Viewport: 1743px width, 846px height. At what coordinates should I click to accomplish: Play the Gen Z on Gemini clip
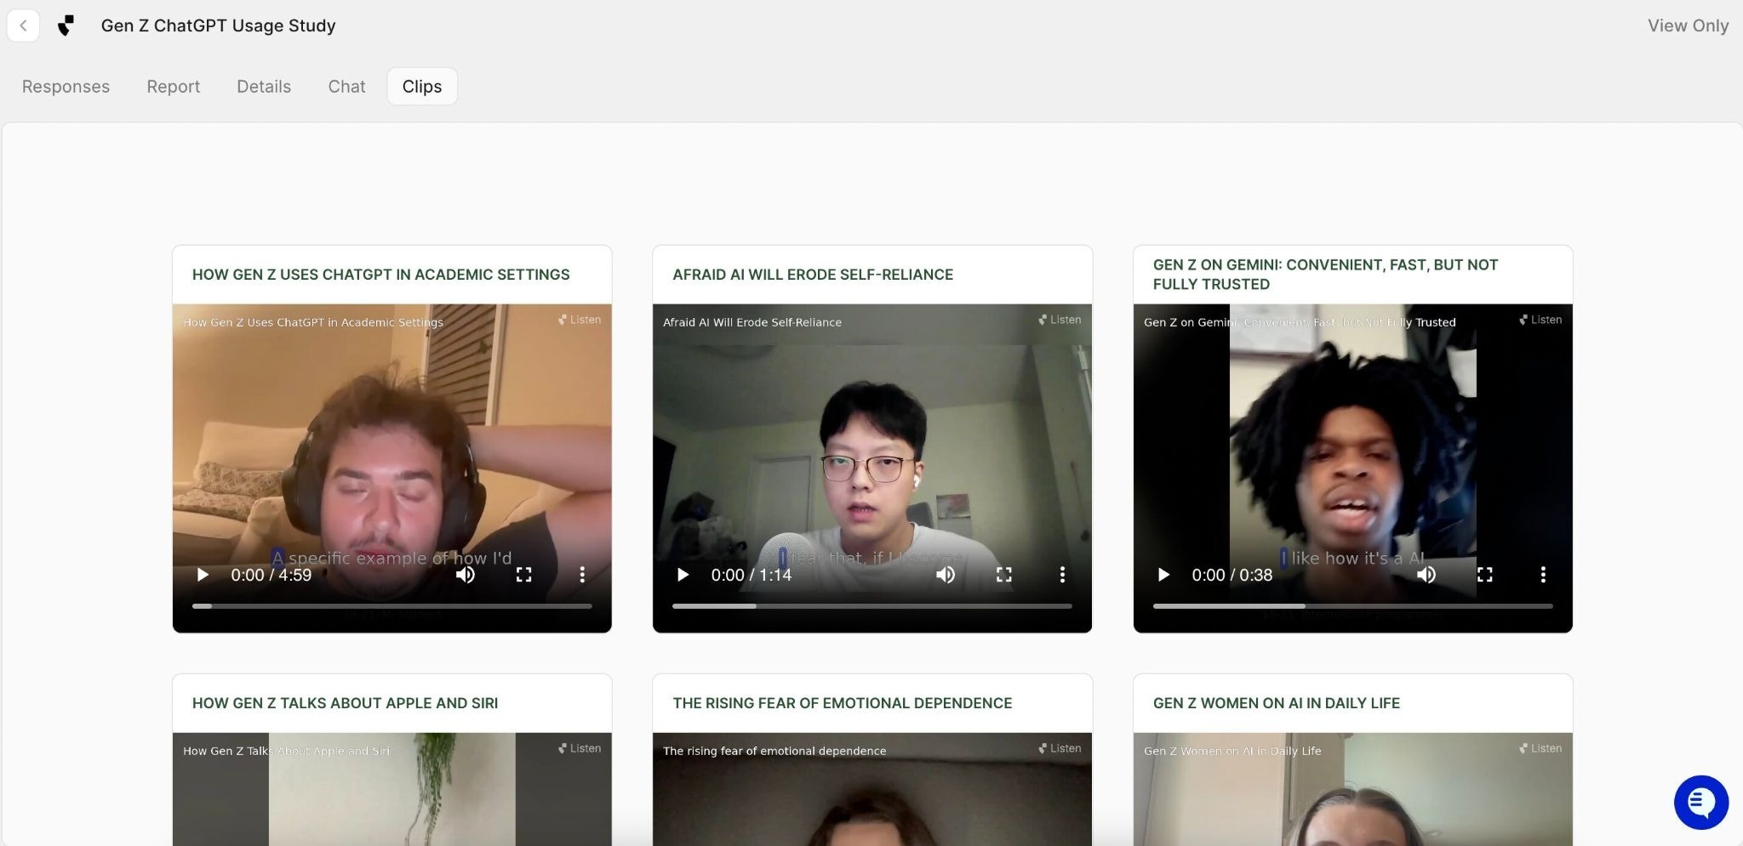pyautogui.click(x=1163, y=575)
